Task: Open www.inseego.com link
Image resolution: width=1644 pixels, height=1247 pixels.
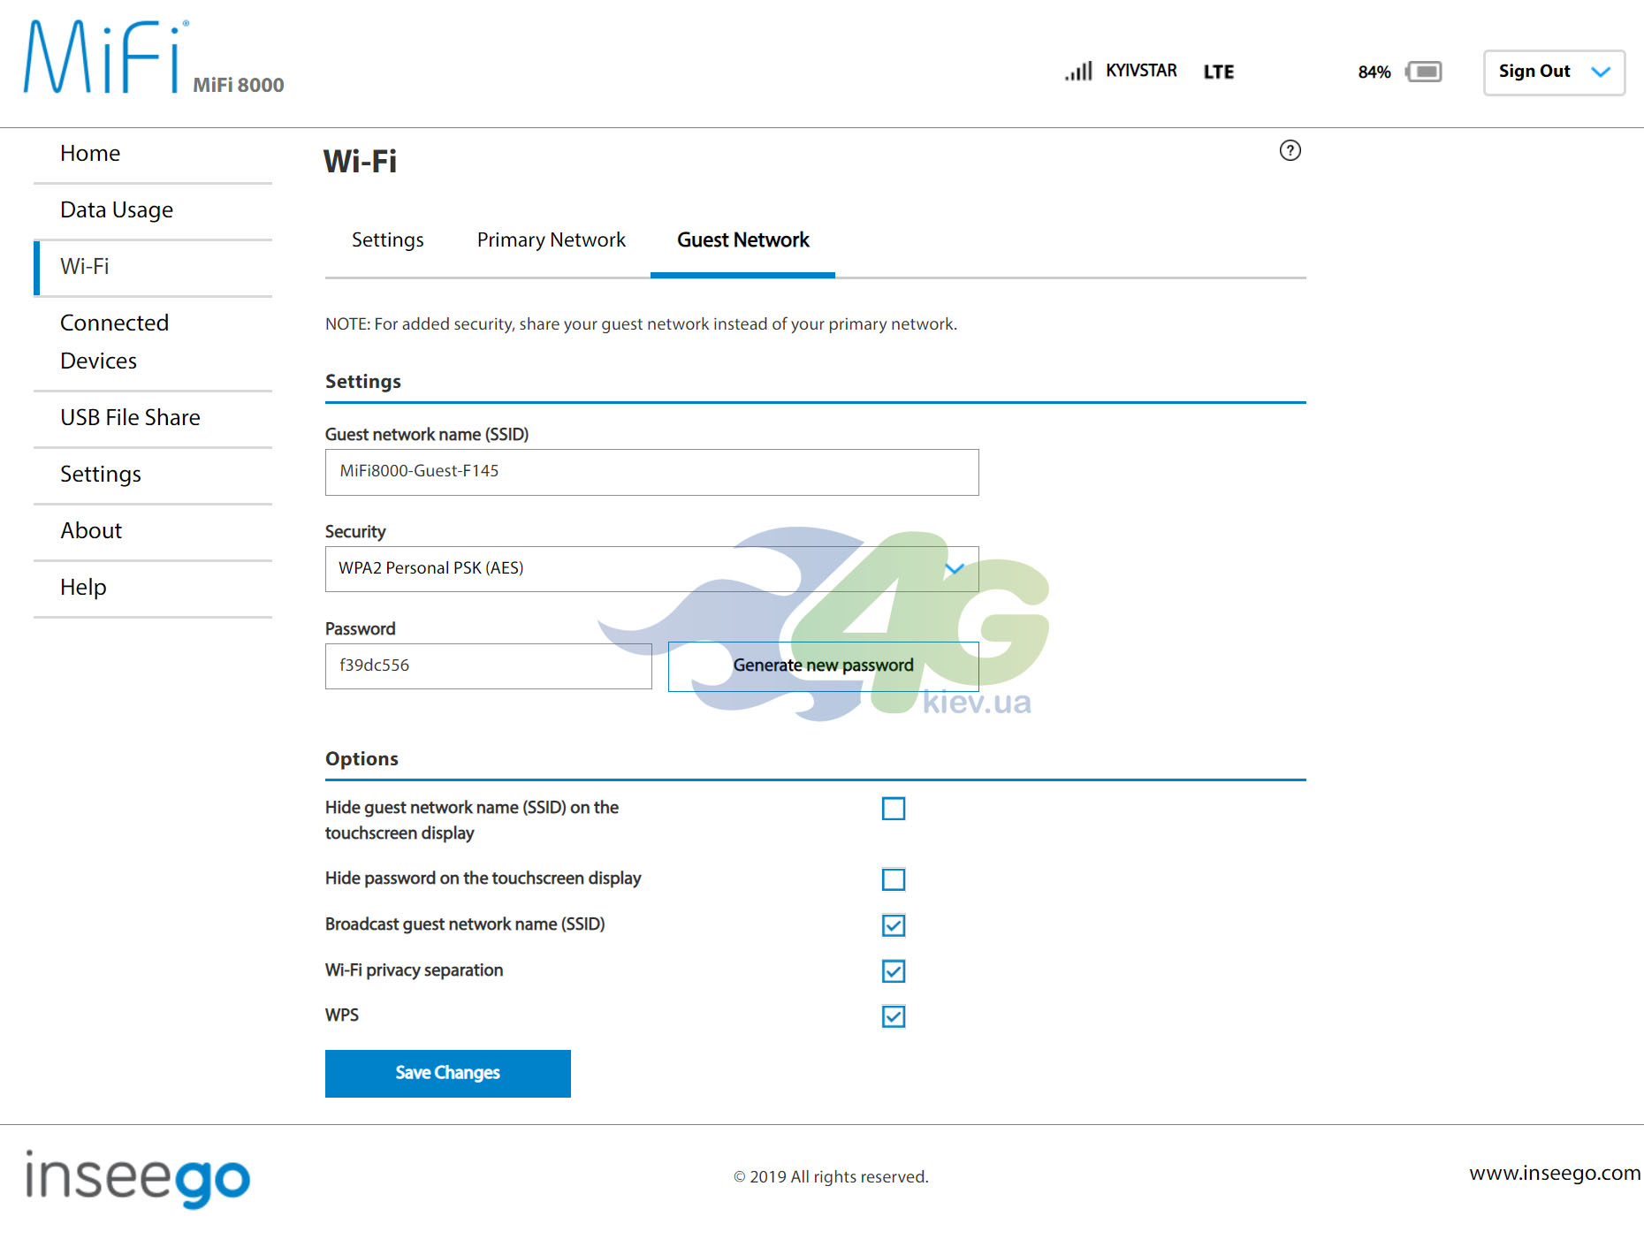Action: click(1554, 1173)
